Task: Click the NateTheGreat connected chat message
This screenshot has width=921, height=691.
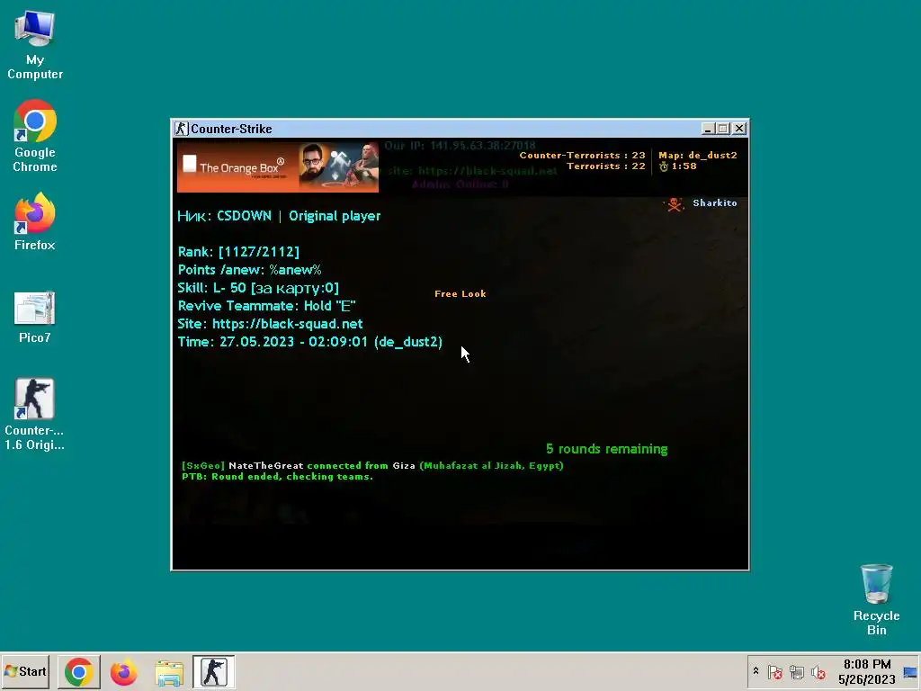Action: pyautogui.click(x=372, y=465)
